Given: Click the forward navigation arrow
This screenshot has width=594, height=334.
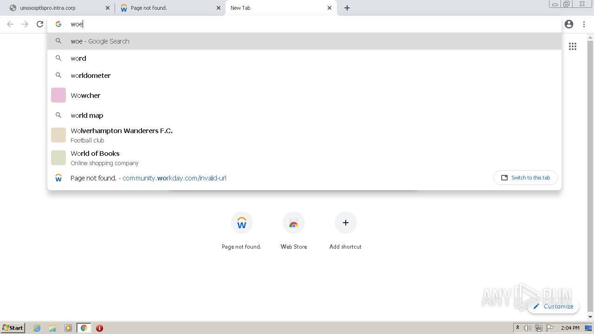Looking at the screenshot, I should [x=25, y=24].
